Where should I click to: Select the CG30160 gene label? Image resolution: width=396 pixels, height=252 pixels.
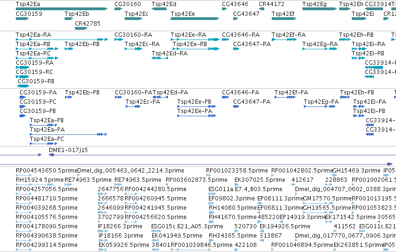click(128, 4)
